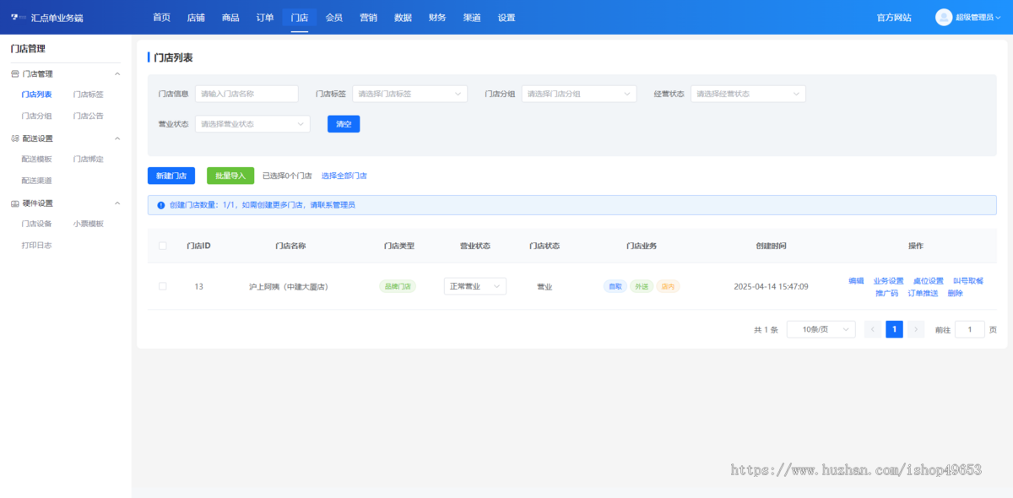Click 删除 in store row actions
The width and height of the screenshot is (1013, 498).
(x=955, y=293)
